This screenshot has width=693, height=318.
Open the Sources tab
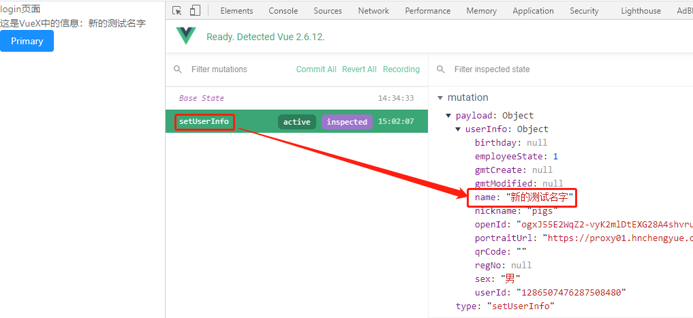(328, 11)
